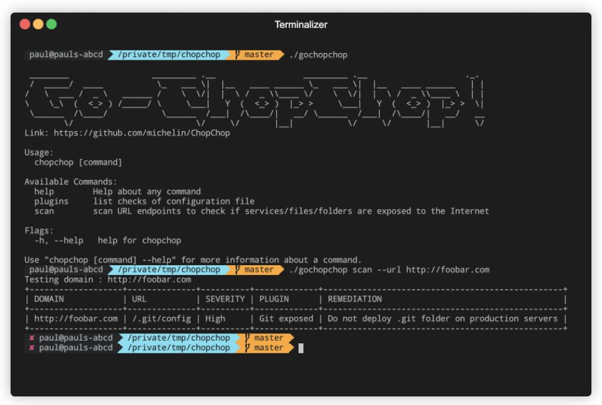This screenshot has width=602, height=405.
Task: Click the PLUGIN column header
Action: (273, 299)
